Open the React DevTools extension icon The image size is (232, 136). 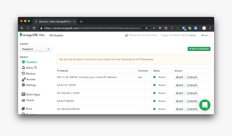pos(154,28)
